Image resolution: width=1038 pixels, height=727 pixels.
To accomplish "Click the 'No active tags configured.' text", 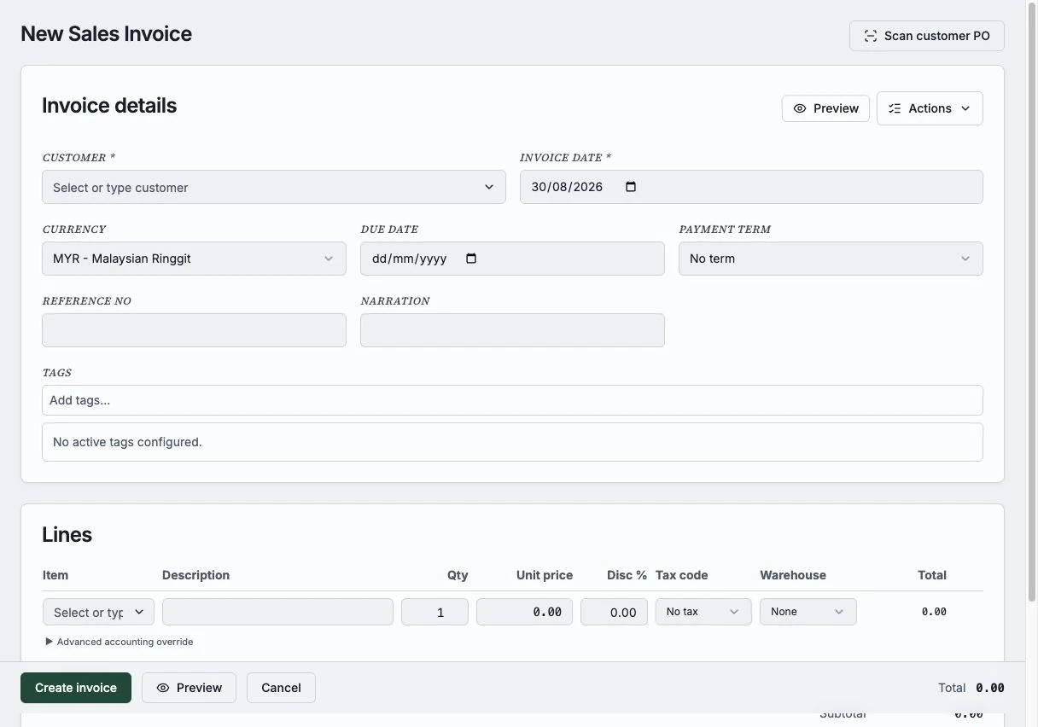I will click(x=127, y=442).
